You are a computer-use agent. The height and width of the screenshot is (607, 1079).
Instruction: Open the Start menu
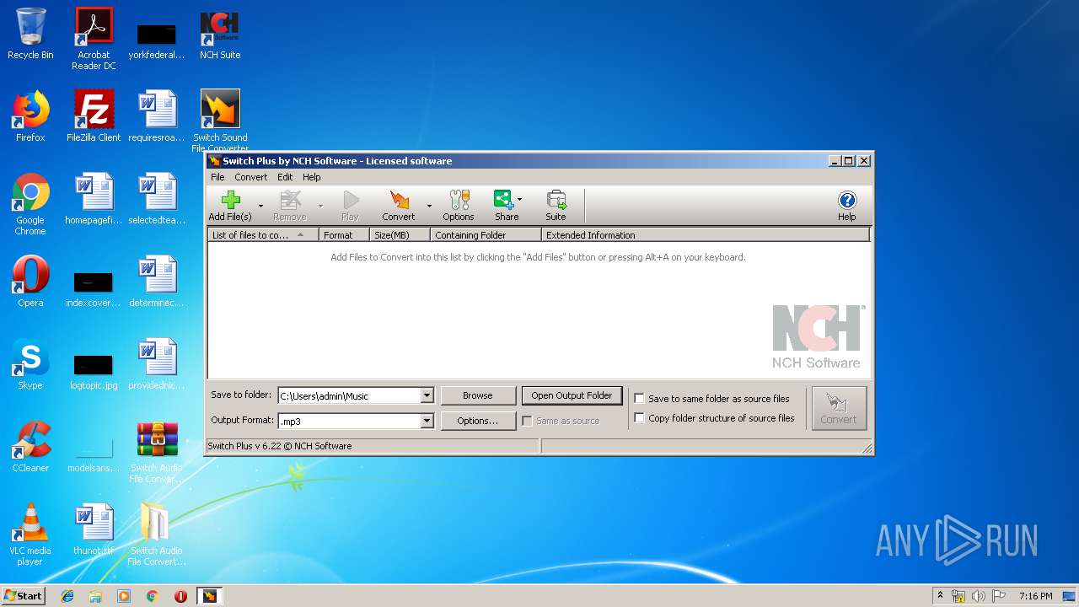(x=24, y=596)
